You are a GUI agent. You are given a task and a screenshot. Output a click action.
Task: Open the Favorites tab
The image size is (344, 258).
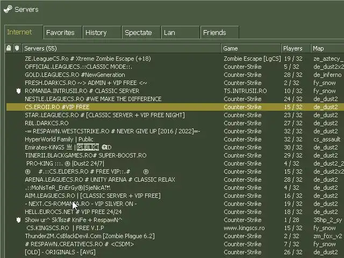63,32
